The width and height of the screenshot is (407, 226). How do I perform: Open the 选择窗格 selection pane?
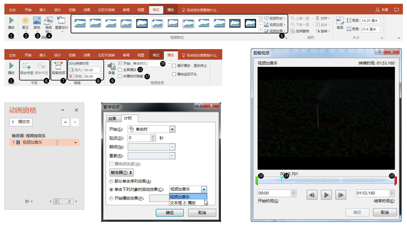[300, 31]
